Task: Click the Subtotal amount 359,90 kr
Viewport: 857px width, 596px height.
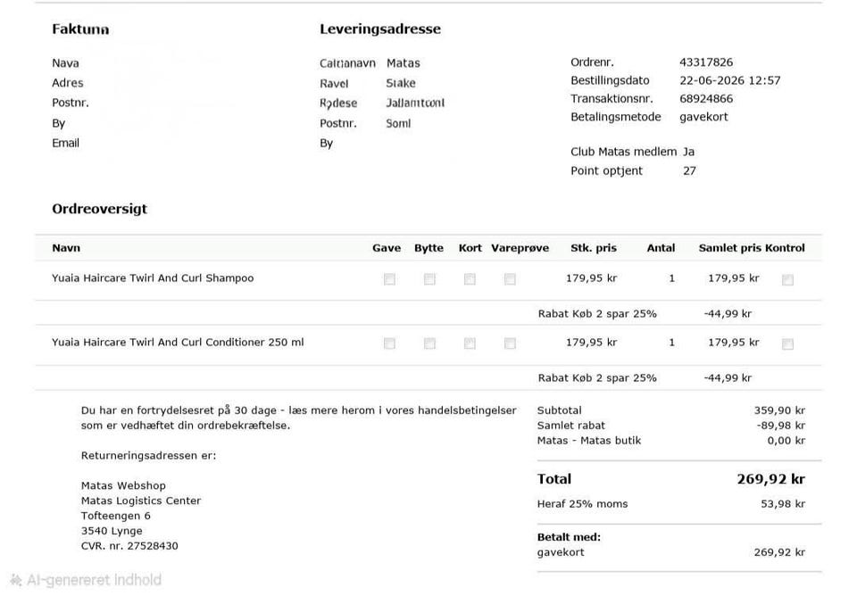Action: (779, 410)
